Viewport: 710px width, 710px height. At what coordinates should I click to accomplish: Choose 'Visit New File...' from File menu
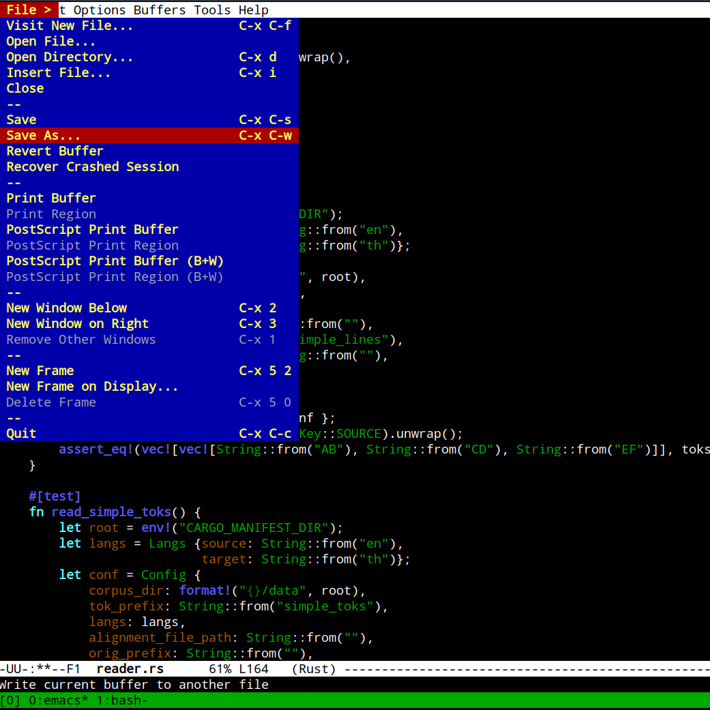70,26
